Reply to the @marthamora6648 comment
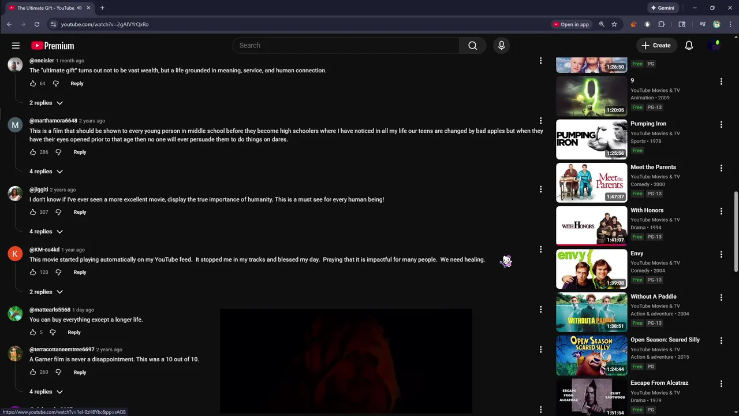 pos(80,152)
